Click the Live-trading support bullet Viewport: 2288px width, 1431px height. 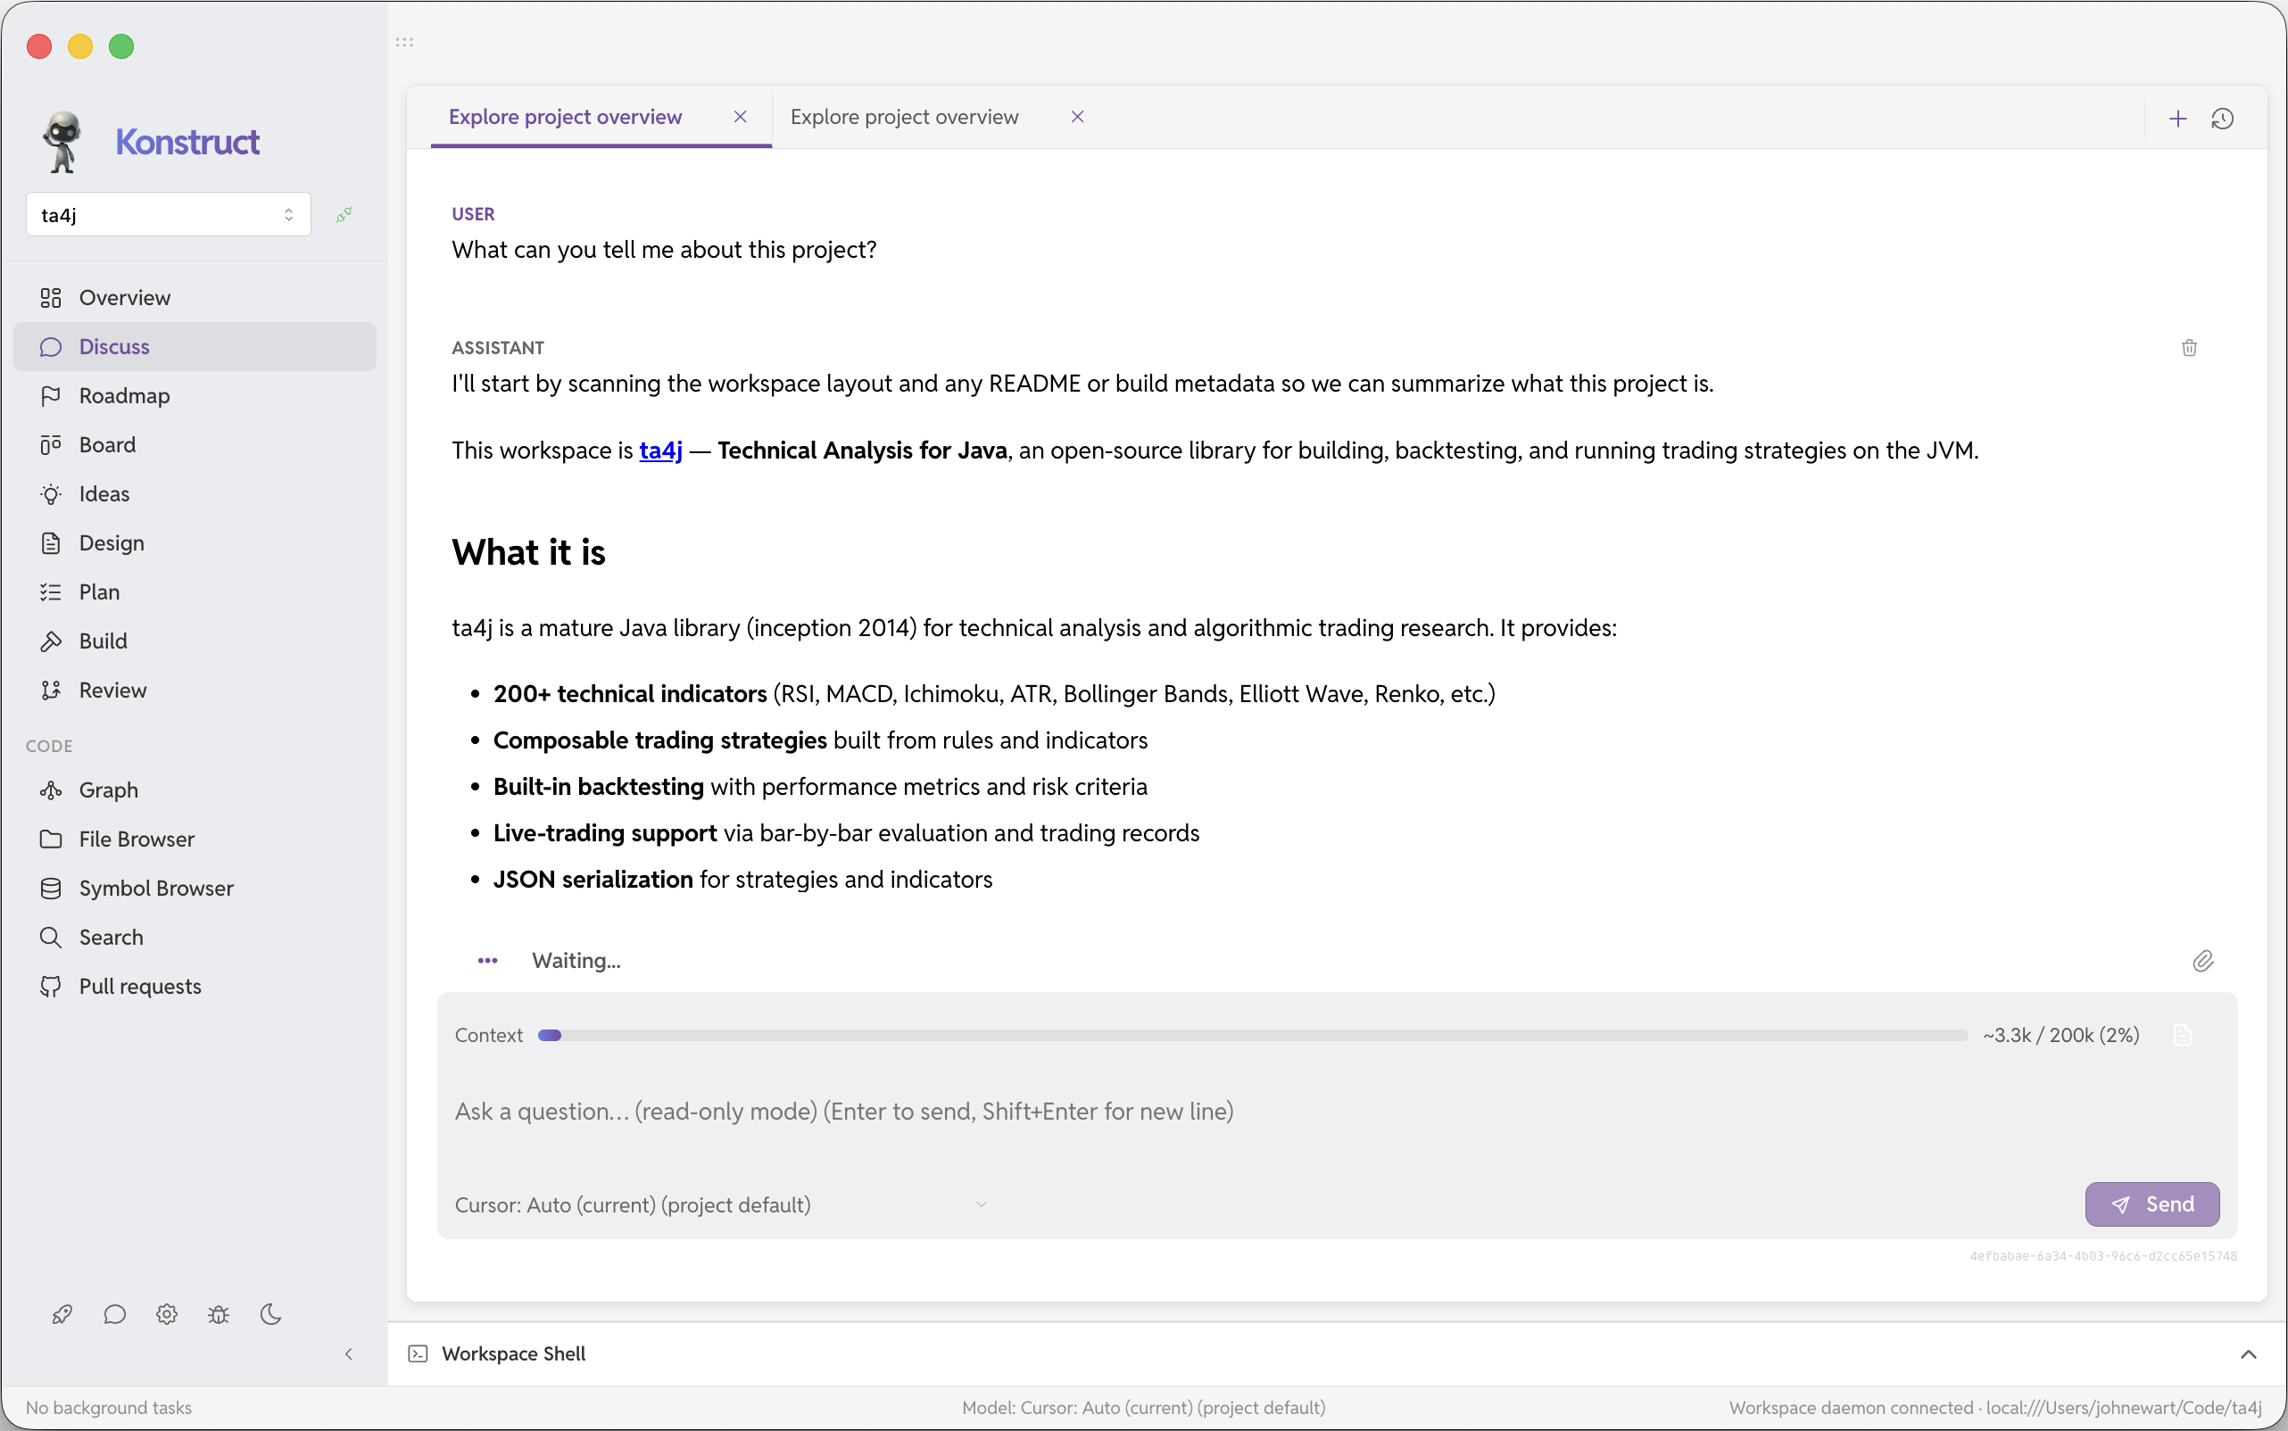pyautogui.click(x=846, y=834)
